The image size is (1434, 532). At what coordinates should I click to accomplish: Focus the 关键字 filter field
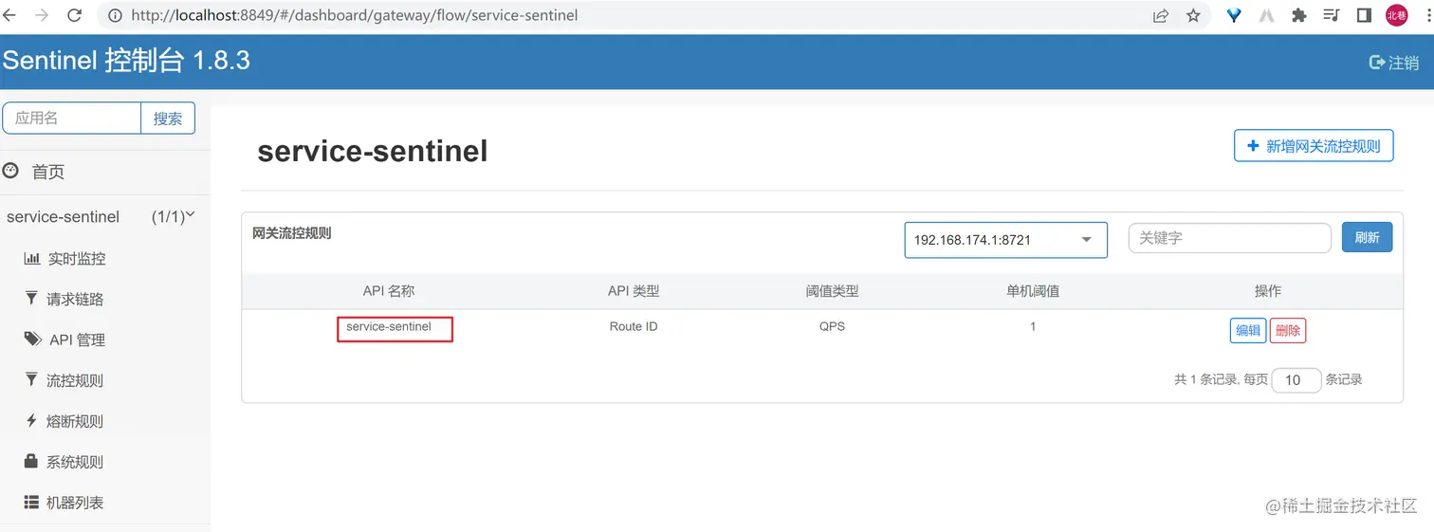click(x=1230, y=238)
